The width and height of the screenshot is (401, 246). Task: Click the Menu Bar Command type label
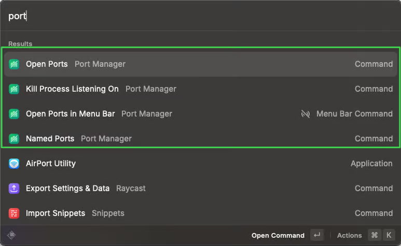click(354, 114)
